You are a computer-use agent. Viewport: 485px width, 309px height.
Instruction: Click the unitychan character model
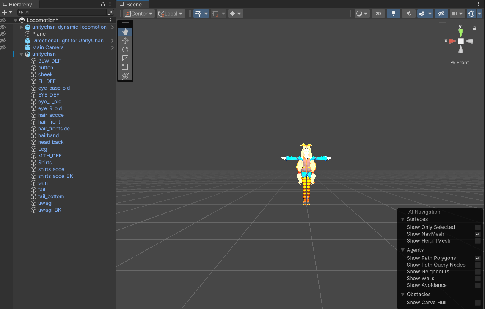click(306, 174)
